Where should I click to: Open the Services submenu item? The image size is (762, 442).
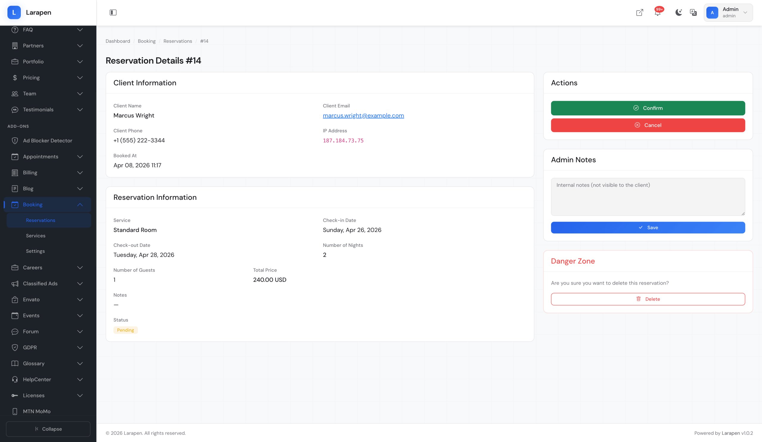[x=36, y=236]
